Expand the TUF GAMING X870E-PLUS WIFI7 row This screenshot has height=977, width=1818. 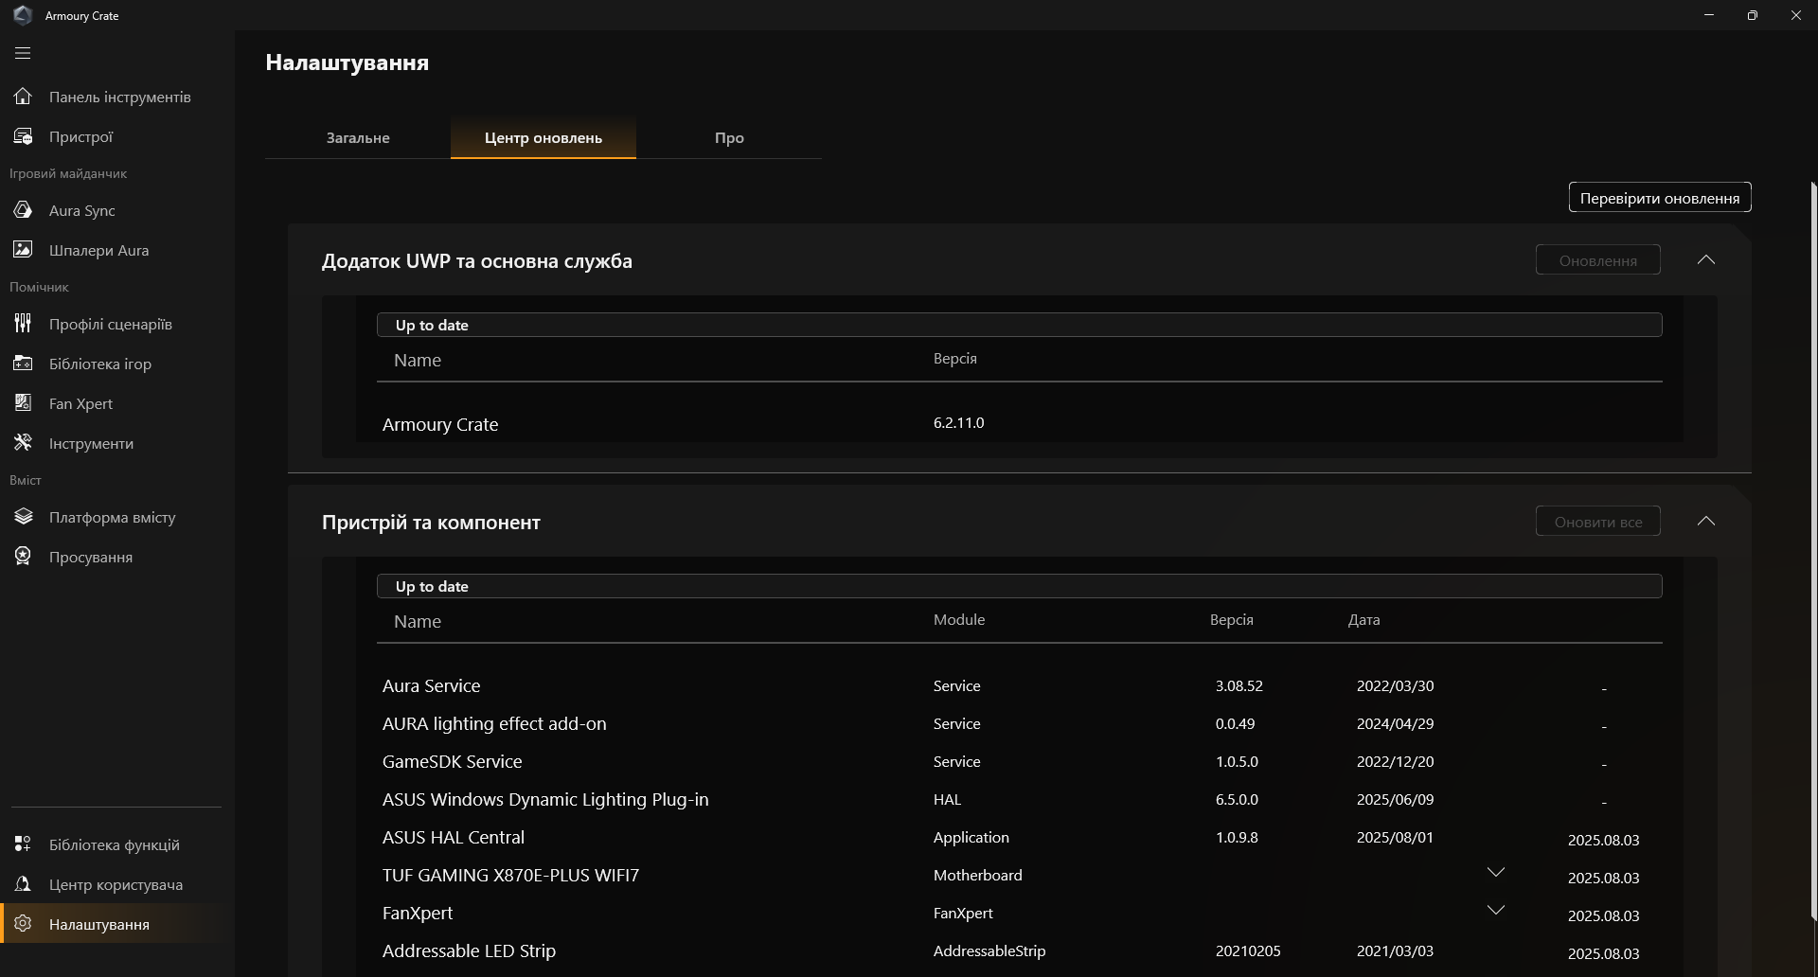[1496, 873]
